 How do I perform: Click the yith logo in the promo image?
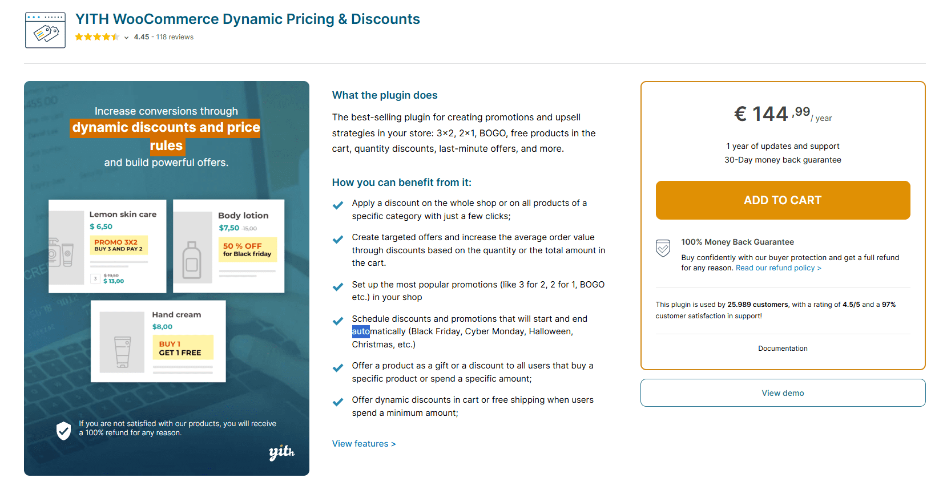(282, 452)
